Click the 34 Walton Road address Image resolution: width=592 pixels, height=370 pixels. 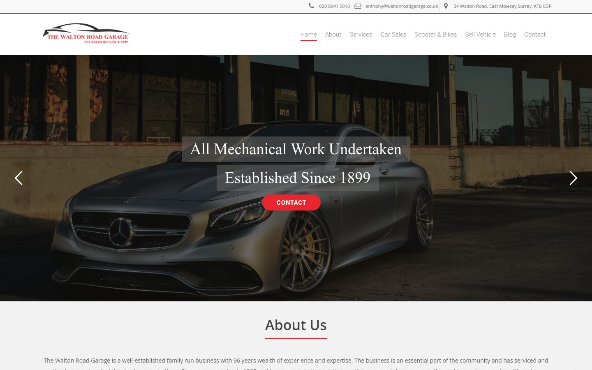[x=502, y=6]
